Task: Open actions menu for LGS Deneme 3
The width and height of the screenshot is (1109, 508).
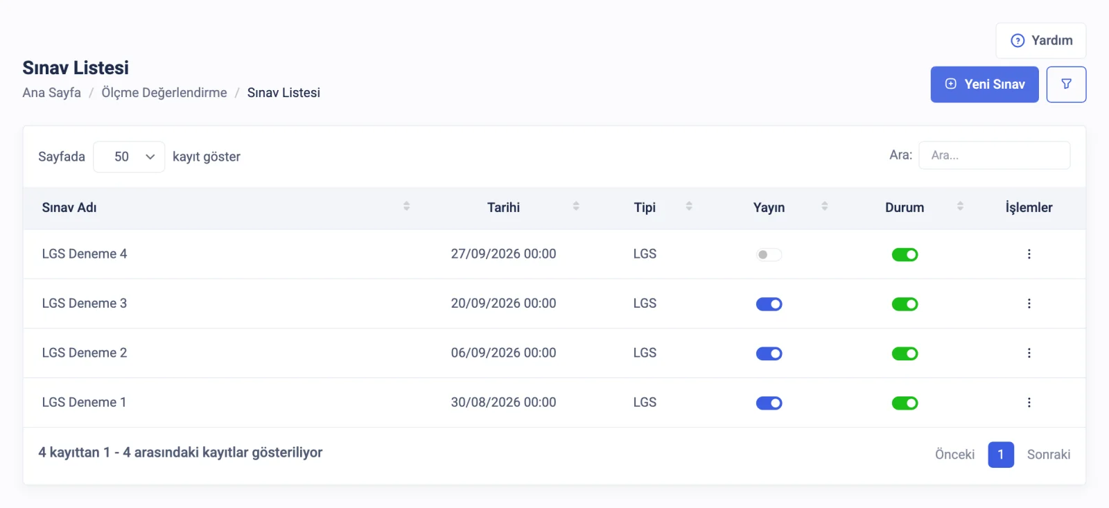Action: (1029, 304)
